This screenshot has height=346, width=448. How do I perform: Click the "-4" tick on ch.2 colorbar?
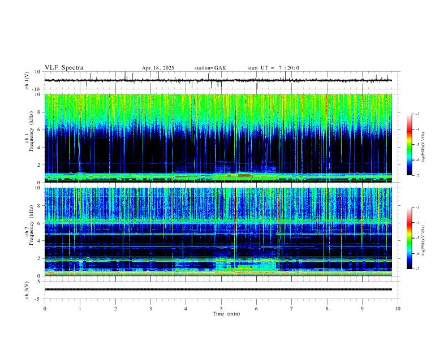tap(417, 223)
